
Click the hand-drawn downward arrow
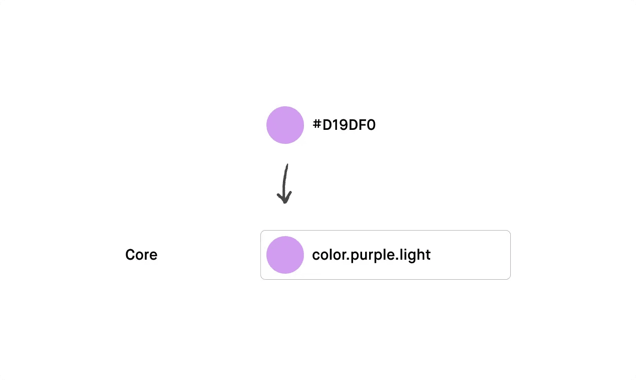coord(285,184)
